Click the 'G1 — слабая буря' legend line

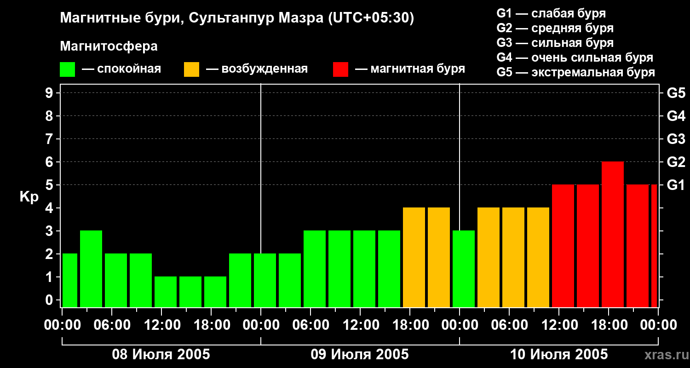tap(551, 13)
